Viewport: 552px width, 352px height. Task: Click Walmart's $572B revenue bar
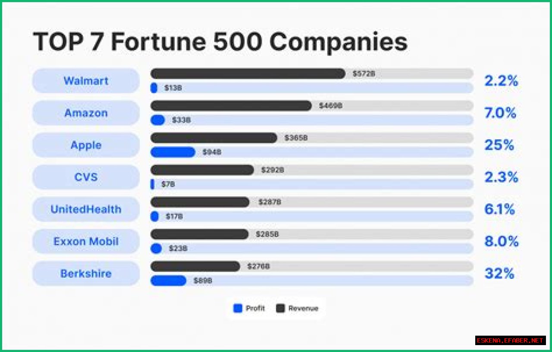coord(248,74)
